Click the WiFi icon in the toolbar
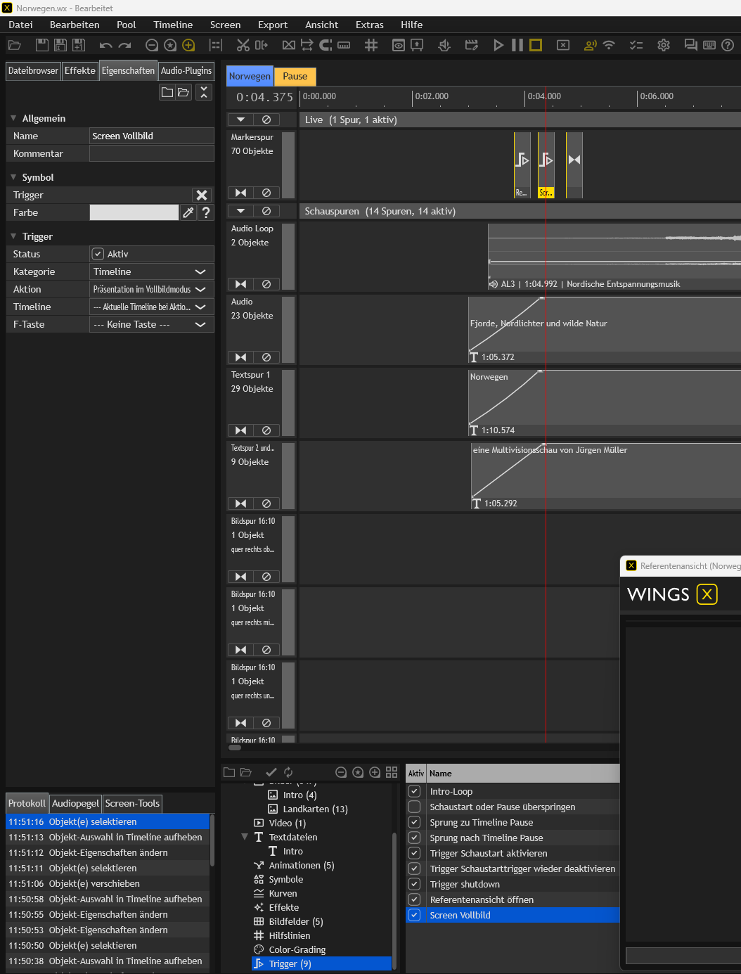Image resolution: width=741 pixels, height=974 pixels. point(609,45)
